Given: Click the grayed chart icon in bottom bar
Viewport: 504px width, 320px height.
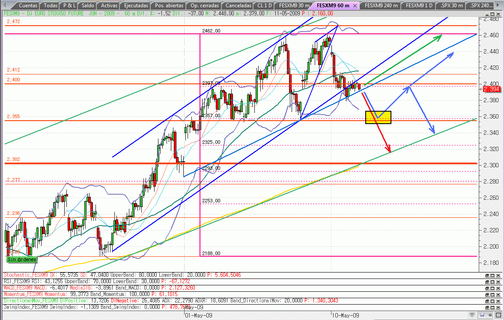Looking at the screenshot, I should [472, 315].
